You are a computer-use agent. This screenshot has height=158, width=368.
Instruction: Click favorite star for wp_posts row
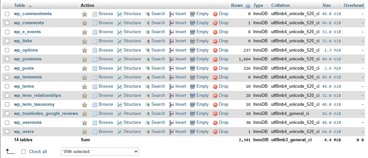[85, 69]
